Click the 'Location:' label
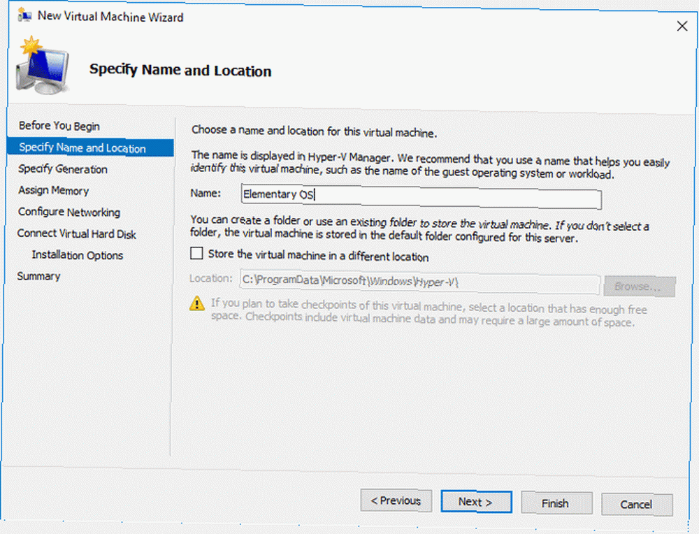Viewport: 699px width, 534px height. point(211,279)
